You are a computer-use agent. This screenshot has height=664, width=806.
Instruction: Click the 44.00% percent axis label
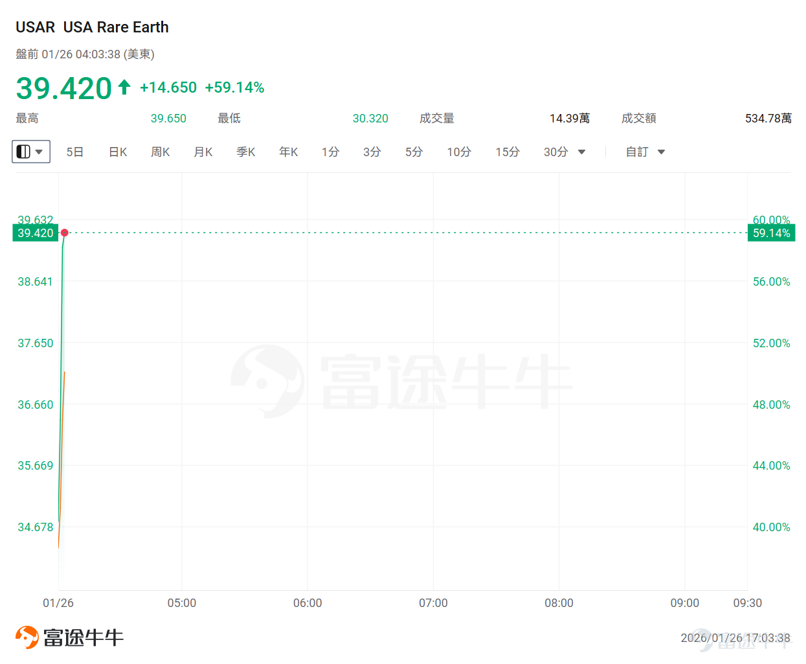click(771, 466)
